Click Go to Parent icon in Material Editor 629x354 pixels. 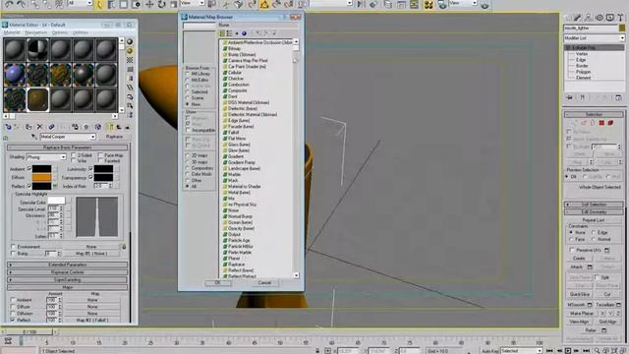tap(119, 127)
